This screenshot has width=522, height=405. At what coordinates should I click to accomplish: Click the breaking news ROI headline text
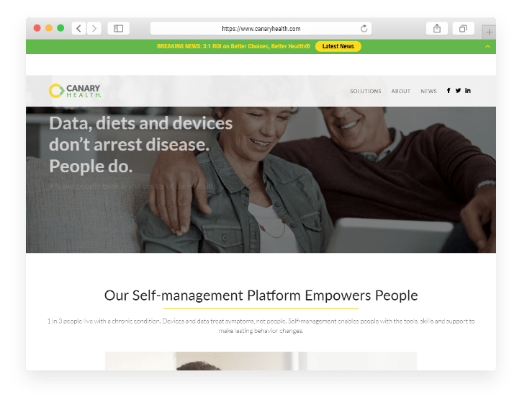[233, 46]
